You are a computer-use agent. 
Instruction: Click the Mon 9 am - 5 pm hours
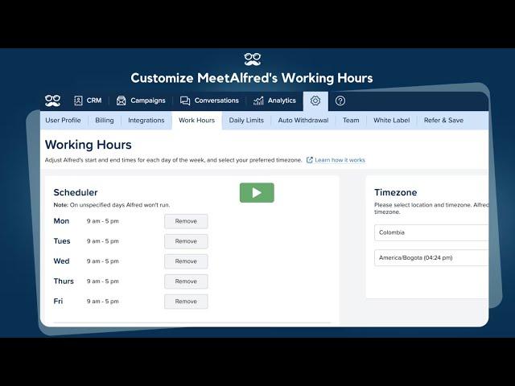pyautogui.click(x=103, y=221)
